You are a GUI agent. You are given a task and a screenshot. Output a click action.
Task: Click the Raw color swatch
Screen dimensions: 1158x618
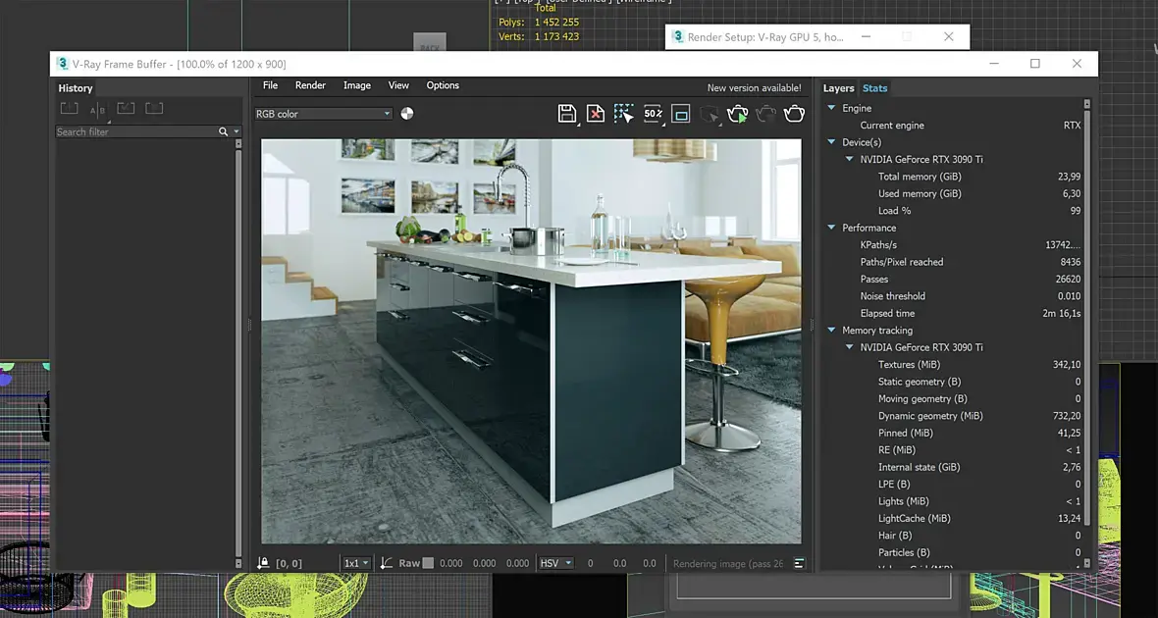(x=427, y=564)
